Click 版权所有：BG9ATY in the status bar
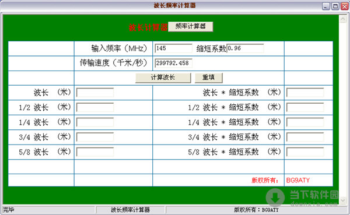The height and width of the screenshot is (215, 350). [x=256, y=210]
